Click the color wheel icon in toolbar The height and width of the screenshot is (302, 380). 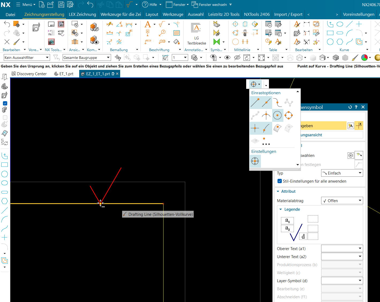coord(364,58)
